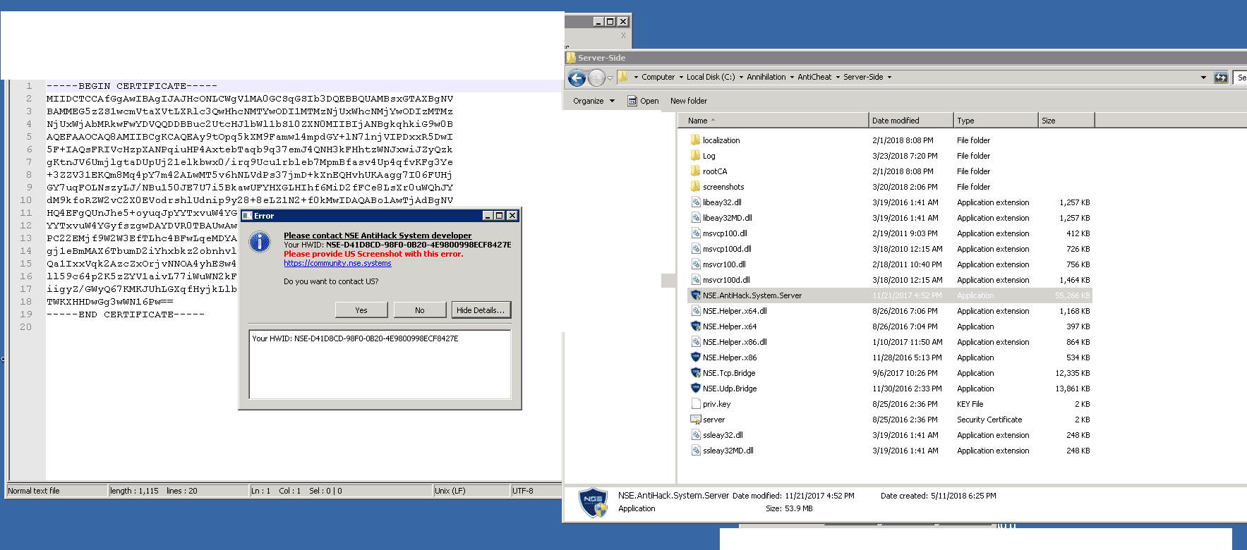Image resolution: width=1247 pixels, height=550 pixels.
Task: Select the Log folder icon
Action: pos(695,155)
